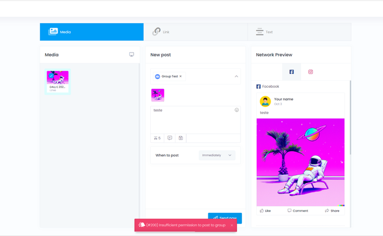Click into the caption text box containing teste
Viewport: 383px width, 236px height.
click(196, 119)
